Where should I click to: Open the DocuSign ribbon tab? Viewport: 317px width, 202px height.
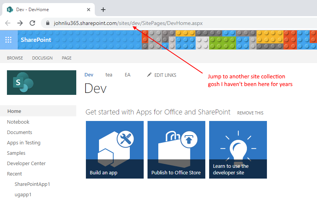[x=42, y=58]
